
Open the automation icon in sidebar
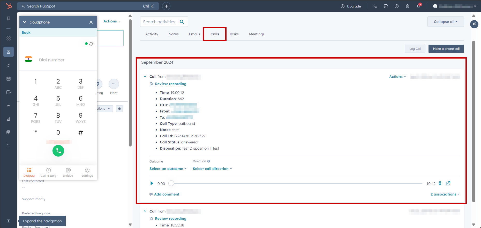coord(9,105)
